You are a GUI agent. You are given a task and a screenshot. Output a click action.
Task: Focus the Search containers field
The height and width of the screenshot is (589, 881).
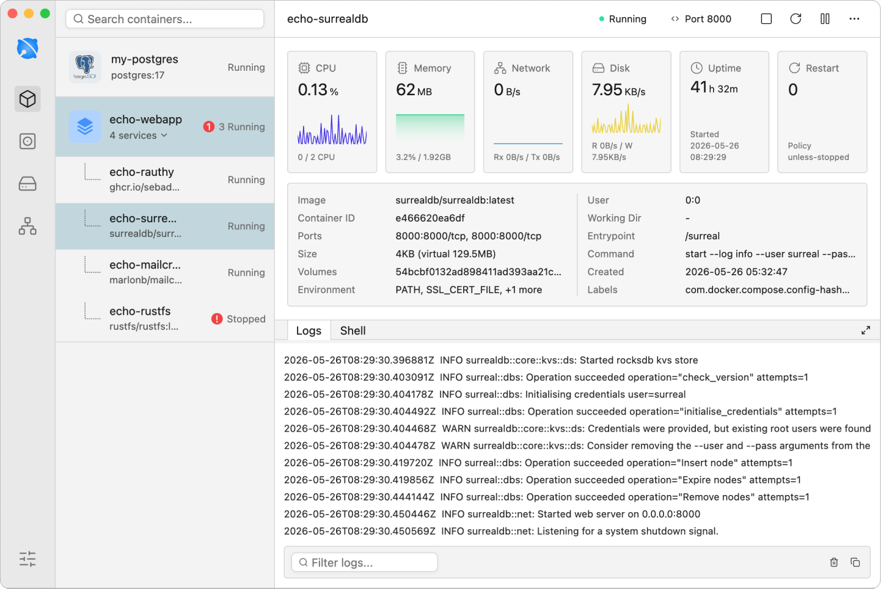coord(165,19)
